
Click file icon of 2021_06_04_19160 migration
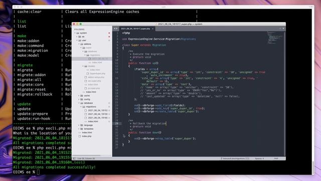coord(86,118)
